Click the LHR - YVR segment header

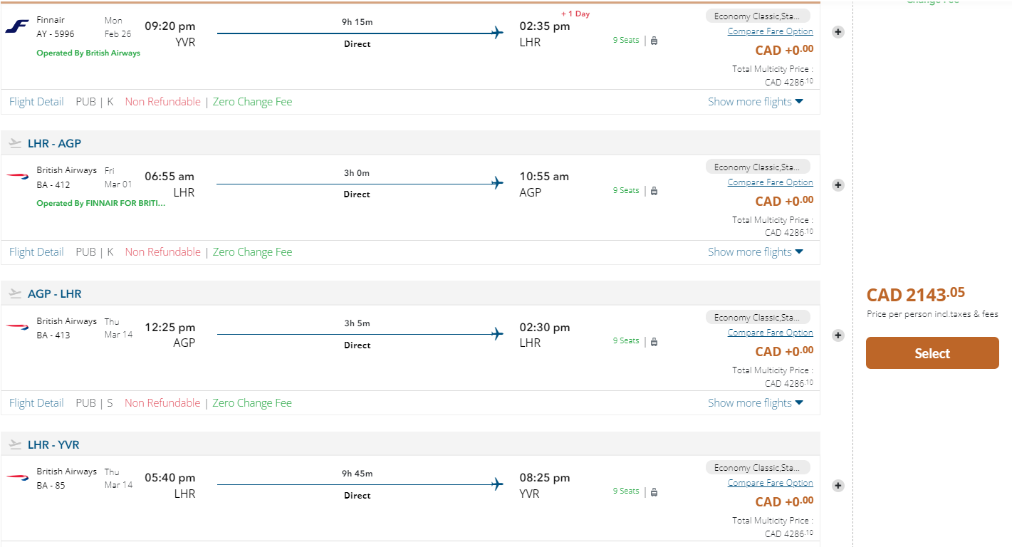coord(53,445)
